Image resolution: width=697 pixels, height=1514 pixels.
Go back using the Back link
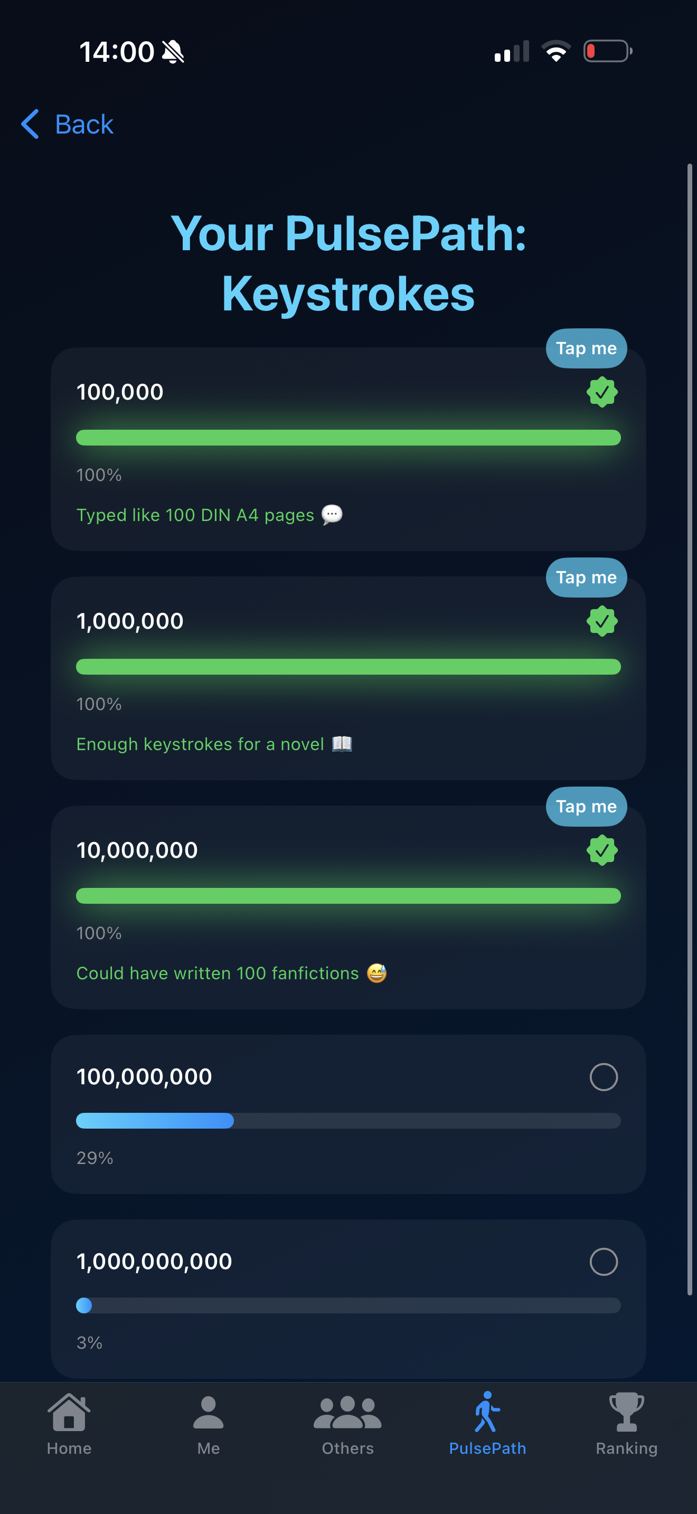[84, 124]
